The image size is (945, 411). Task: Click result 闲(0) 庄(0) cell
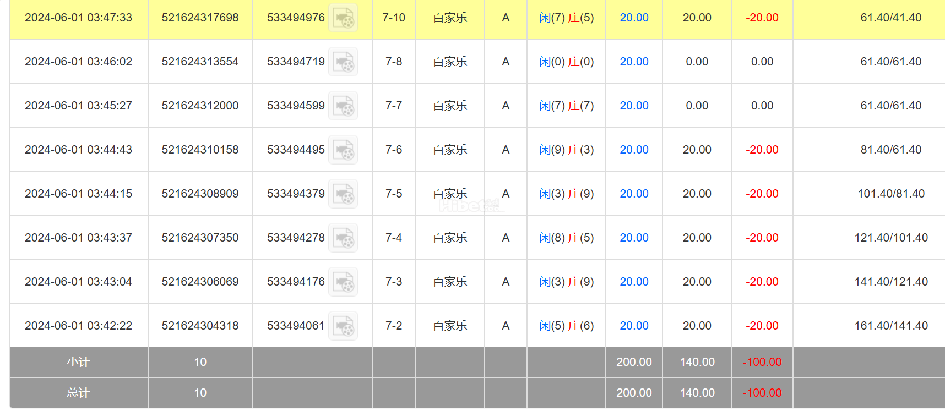pos(566,62)
